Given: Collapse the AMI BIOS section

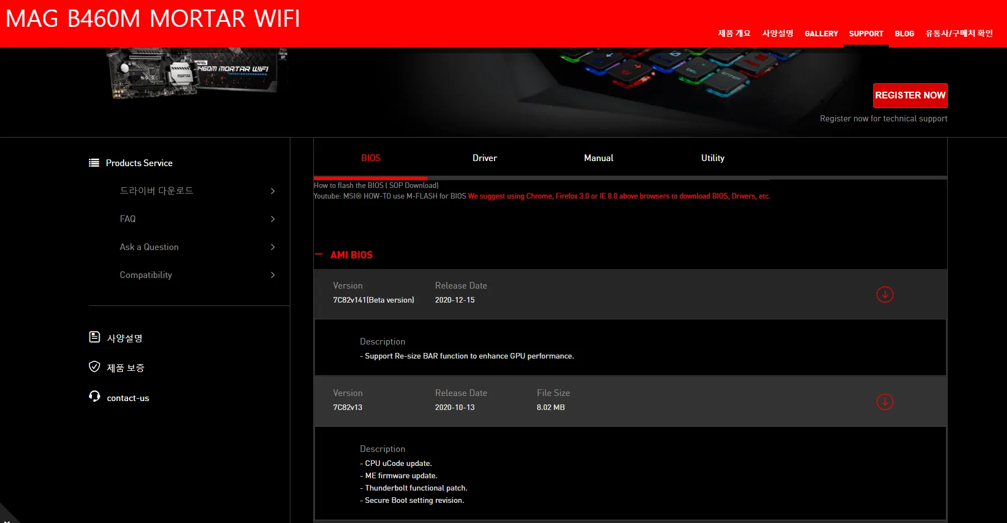Looking at the screenshot, I should coord(319,255).
